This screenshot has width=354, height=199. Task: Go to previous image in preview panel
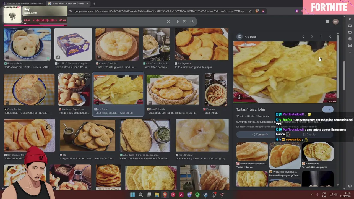pyautogui.click(x=303, y=37)
